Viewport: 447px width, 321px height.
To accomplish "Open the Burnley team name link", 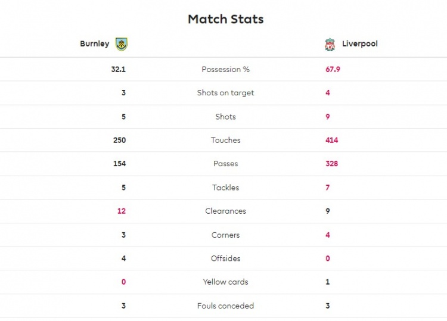I will 95,43.
